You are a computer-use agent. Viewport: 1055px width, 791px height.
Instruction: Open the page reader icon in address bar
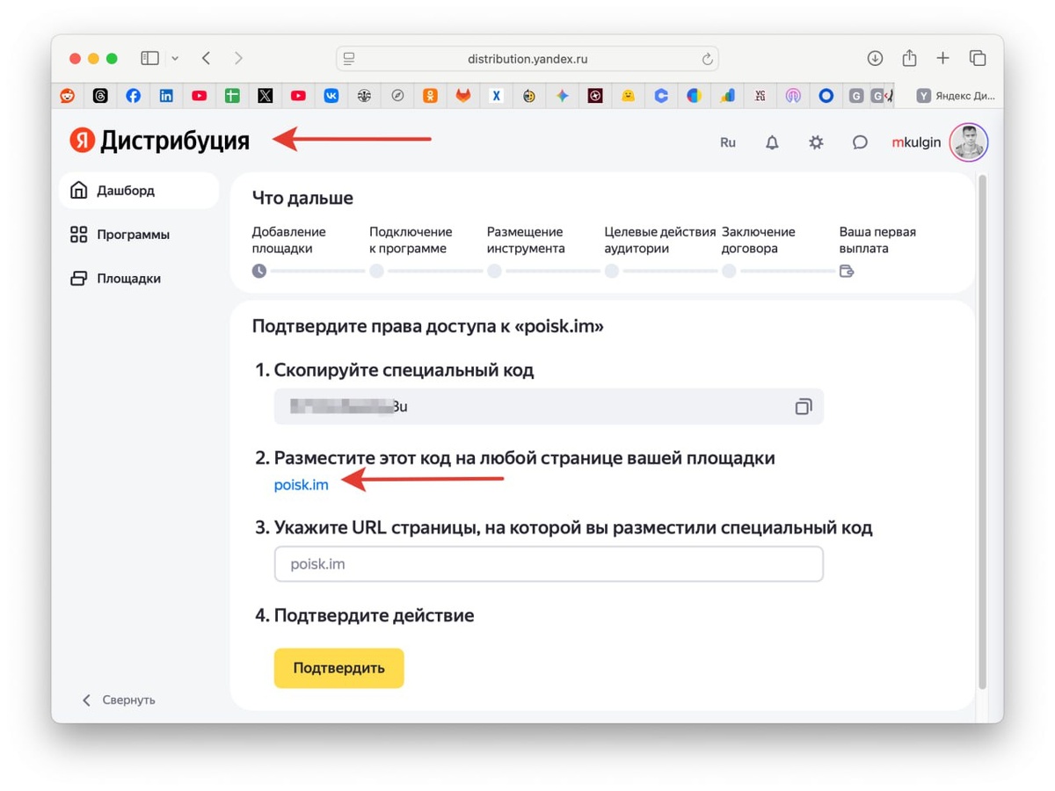pyautogui.click(x=349, y=59)
